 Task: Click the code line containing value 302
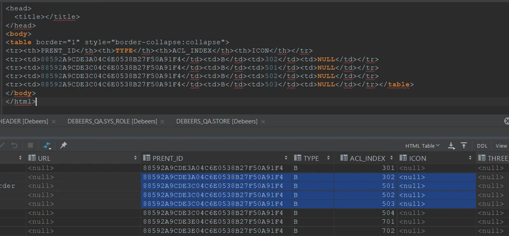pyautogui.click(x=192, y=60)
